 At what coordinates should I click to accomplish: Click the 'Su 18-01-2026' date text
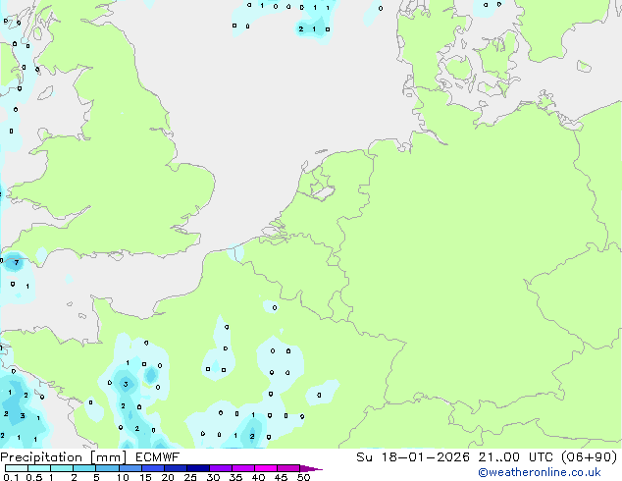[413, 457]
